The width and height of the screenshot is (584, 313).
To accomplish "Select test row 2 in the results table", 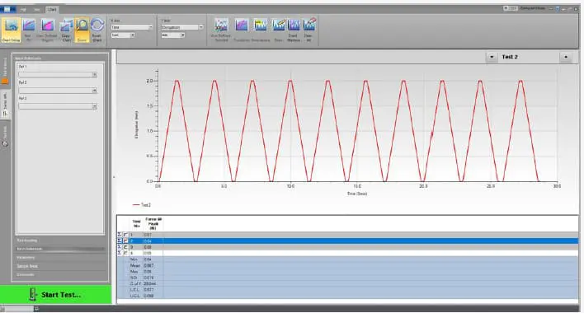I will (347, 241).
